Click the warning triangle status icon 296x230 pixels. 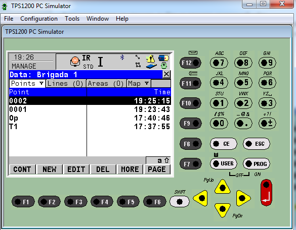(150, 59)
